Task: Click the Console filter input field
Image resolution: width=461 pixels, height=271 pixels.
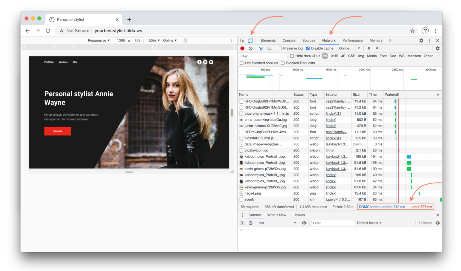Action: tap(333, 223)
